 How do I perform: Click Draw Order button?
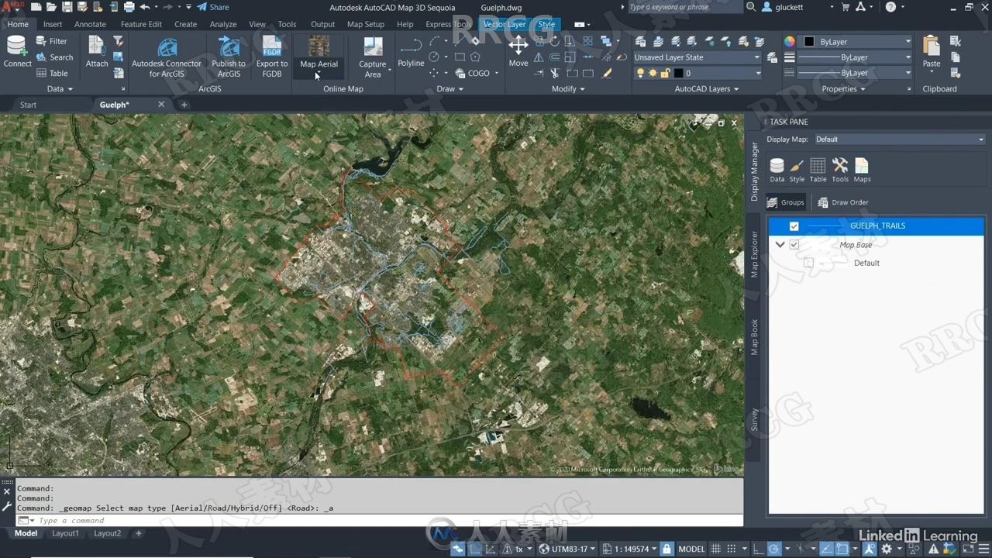[x=842, y=202]
